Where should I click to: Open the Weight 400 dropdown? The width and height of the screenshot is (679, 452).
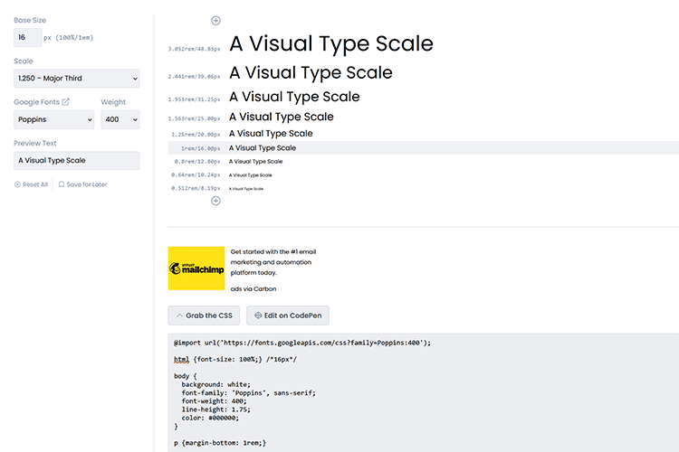point(120,119)
